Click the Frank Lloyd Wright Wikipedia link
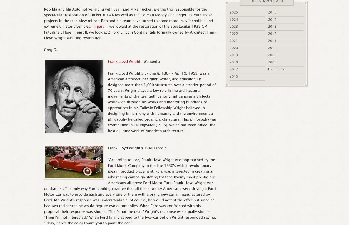The height and width of the screenshot is (225, 349). pos(124,62)
